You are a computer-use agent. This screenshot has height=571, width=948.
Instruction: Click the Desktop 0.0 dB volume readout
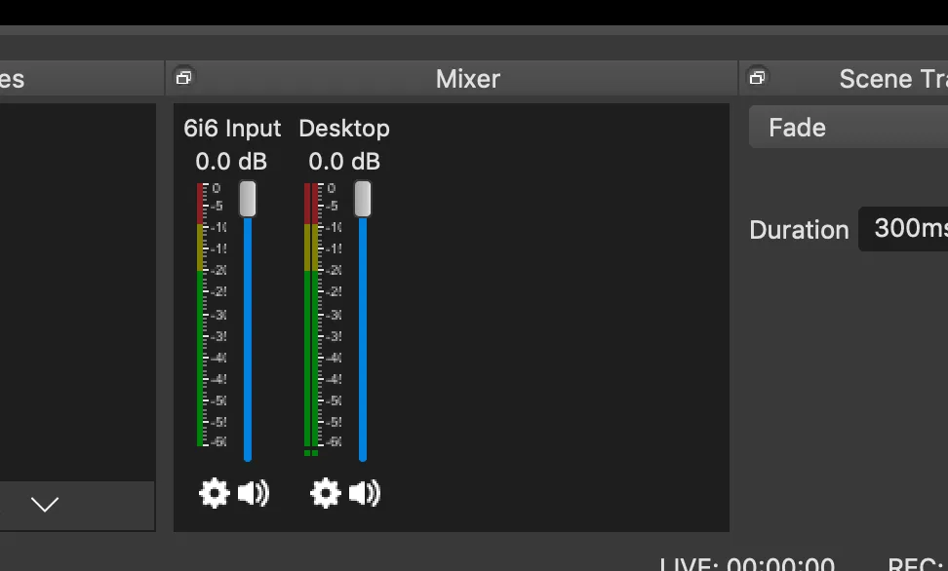tap(344, 161)
